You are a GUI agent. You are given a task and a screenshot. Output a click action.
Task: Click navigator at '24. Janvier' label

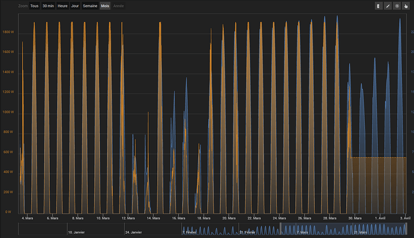click(x=134, y=232)
